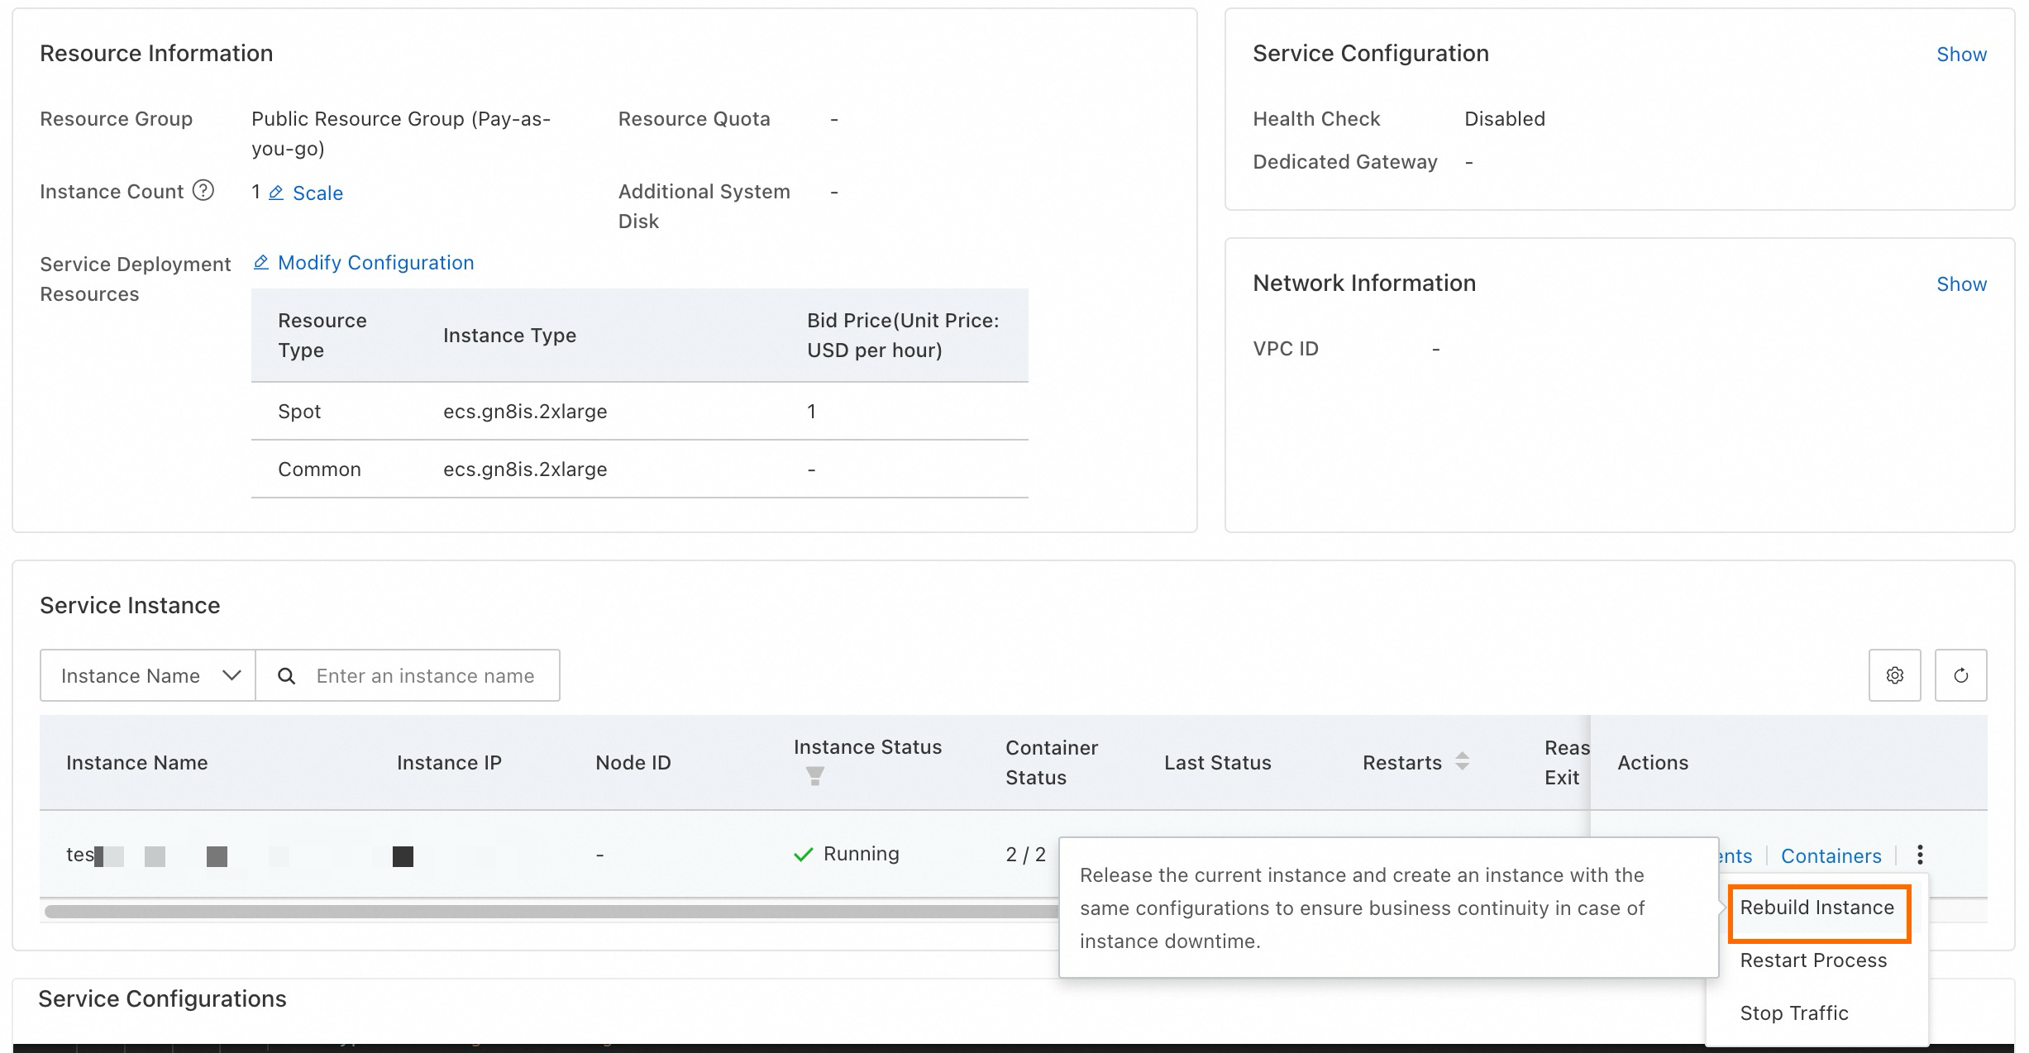Click the Modify Configuration link

point(375,263)
